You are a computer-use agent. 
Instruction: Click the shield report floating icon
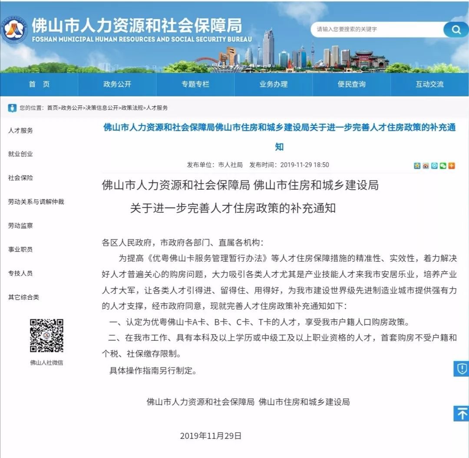[x=462, y=369]
